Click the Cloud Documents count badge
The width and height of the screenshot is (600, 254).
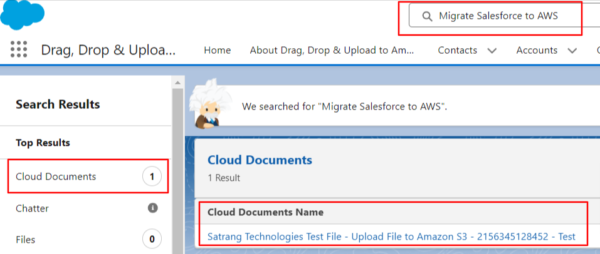(x=152, y=176)
